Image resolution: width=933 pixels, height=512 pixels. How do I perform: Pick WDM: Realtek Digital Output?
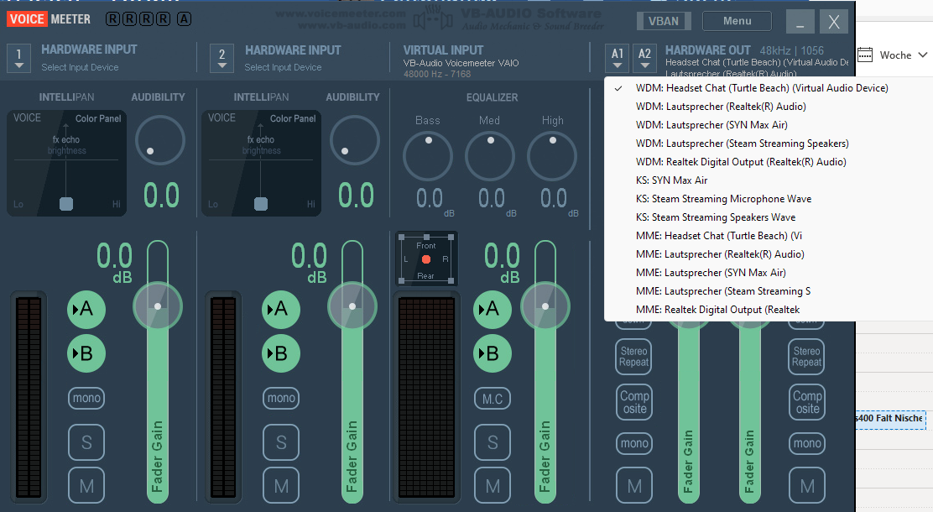tap(741, 162)
